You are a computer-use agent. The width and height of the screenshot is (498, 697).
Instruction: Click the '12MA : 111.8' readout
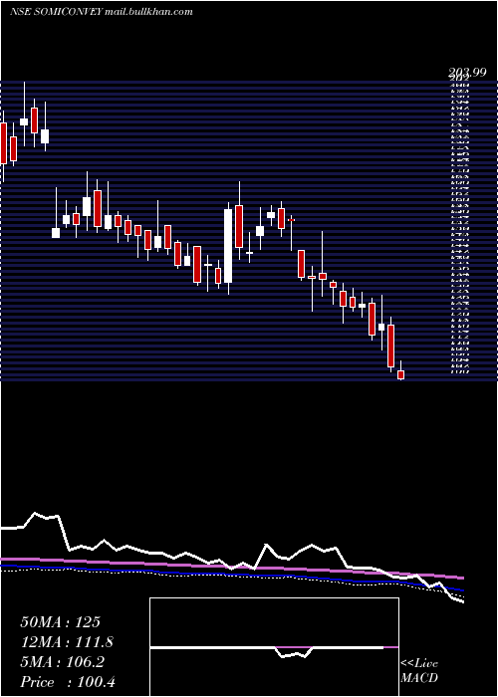[x=67, y=642]
